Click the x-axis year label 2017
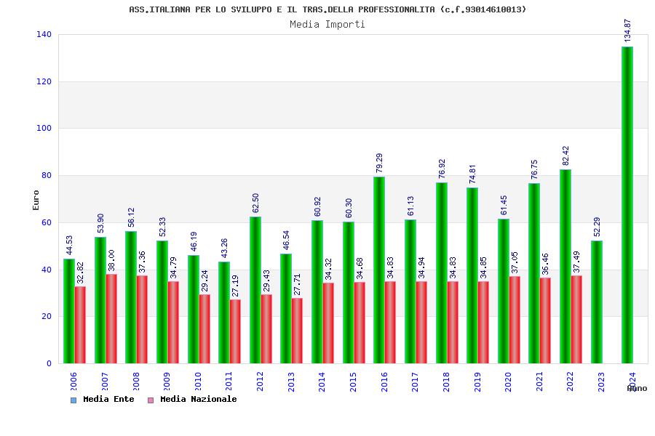Screen dimensions: 655x436 click(x=415, y=381)
